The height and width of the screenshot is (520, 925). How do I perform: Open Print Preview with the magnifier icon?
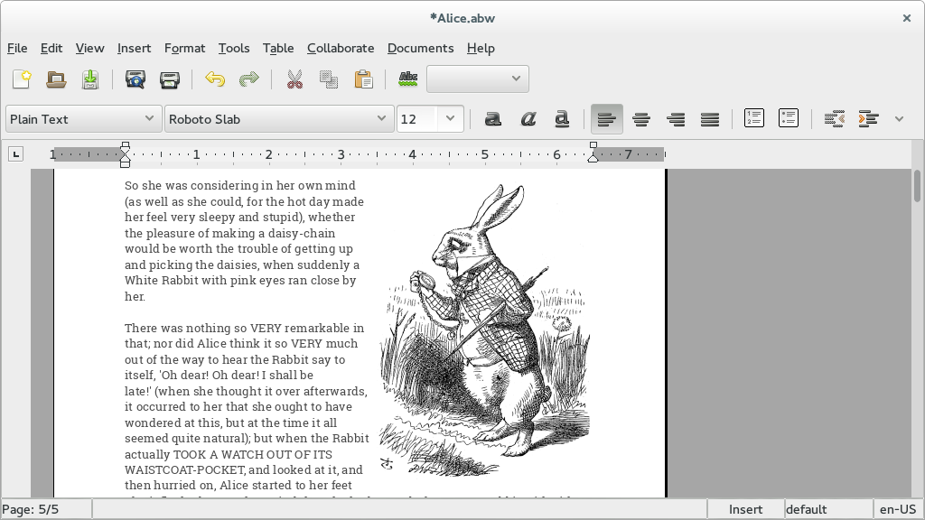[x=135, y=79]
